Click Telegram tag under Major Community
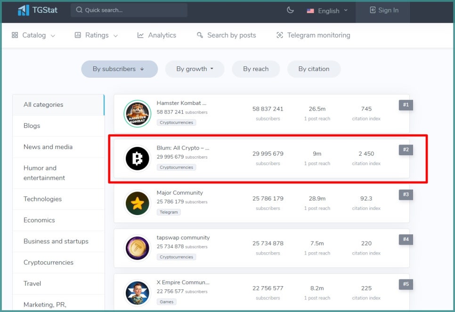The width and height of the screenshot is (455, 312). pos(169,212)
